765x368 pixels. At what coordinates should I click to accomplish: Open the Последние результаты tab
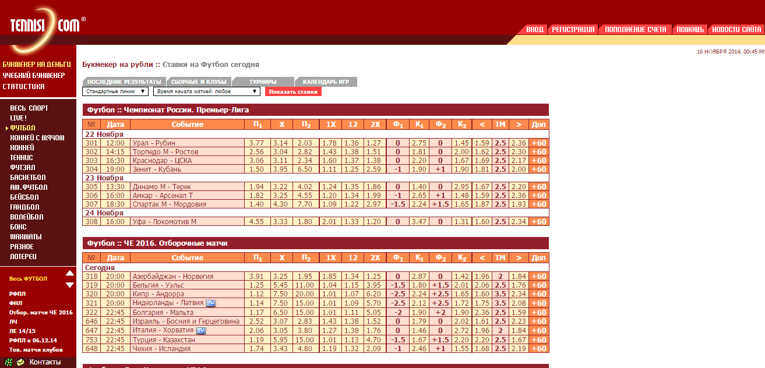pyautogui.click(x=124, y=82)
